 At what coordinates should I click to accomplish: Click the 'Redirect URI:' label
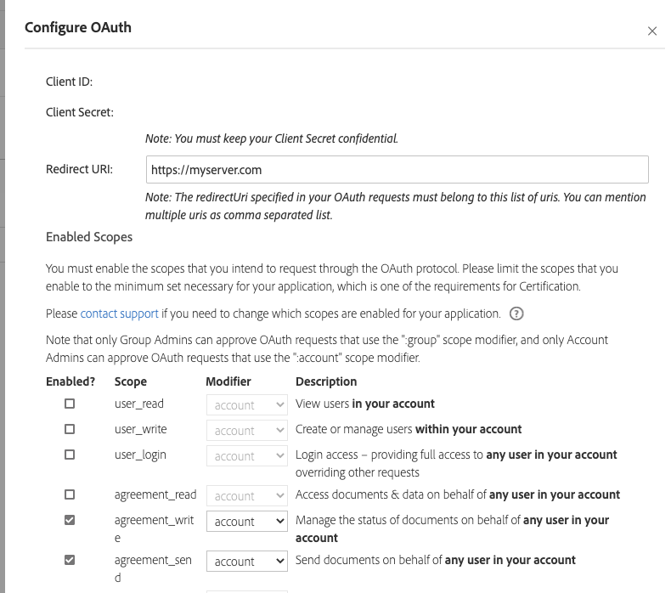79,169
